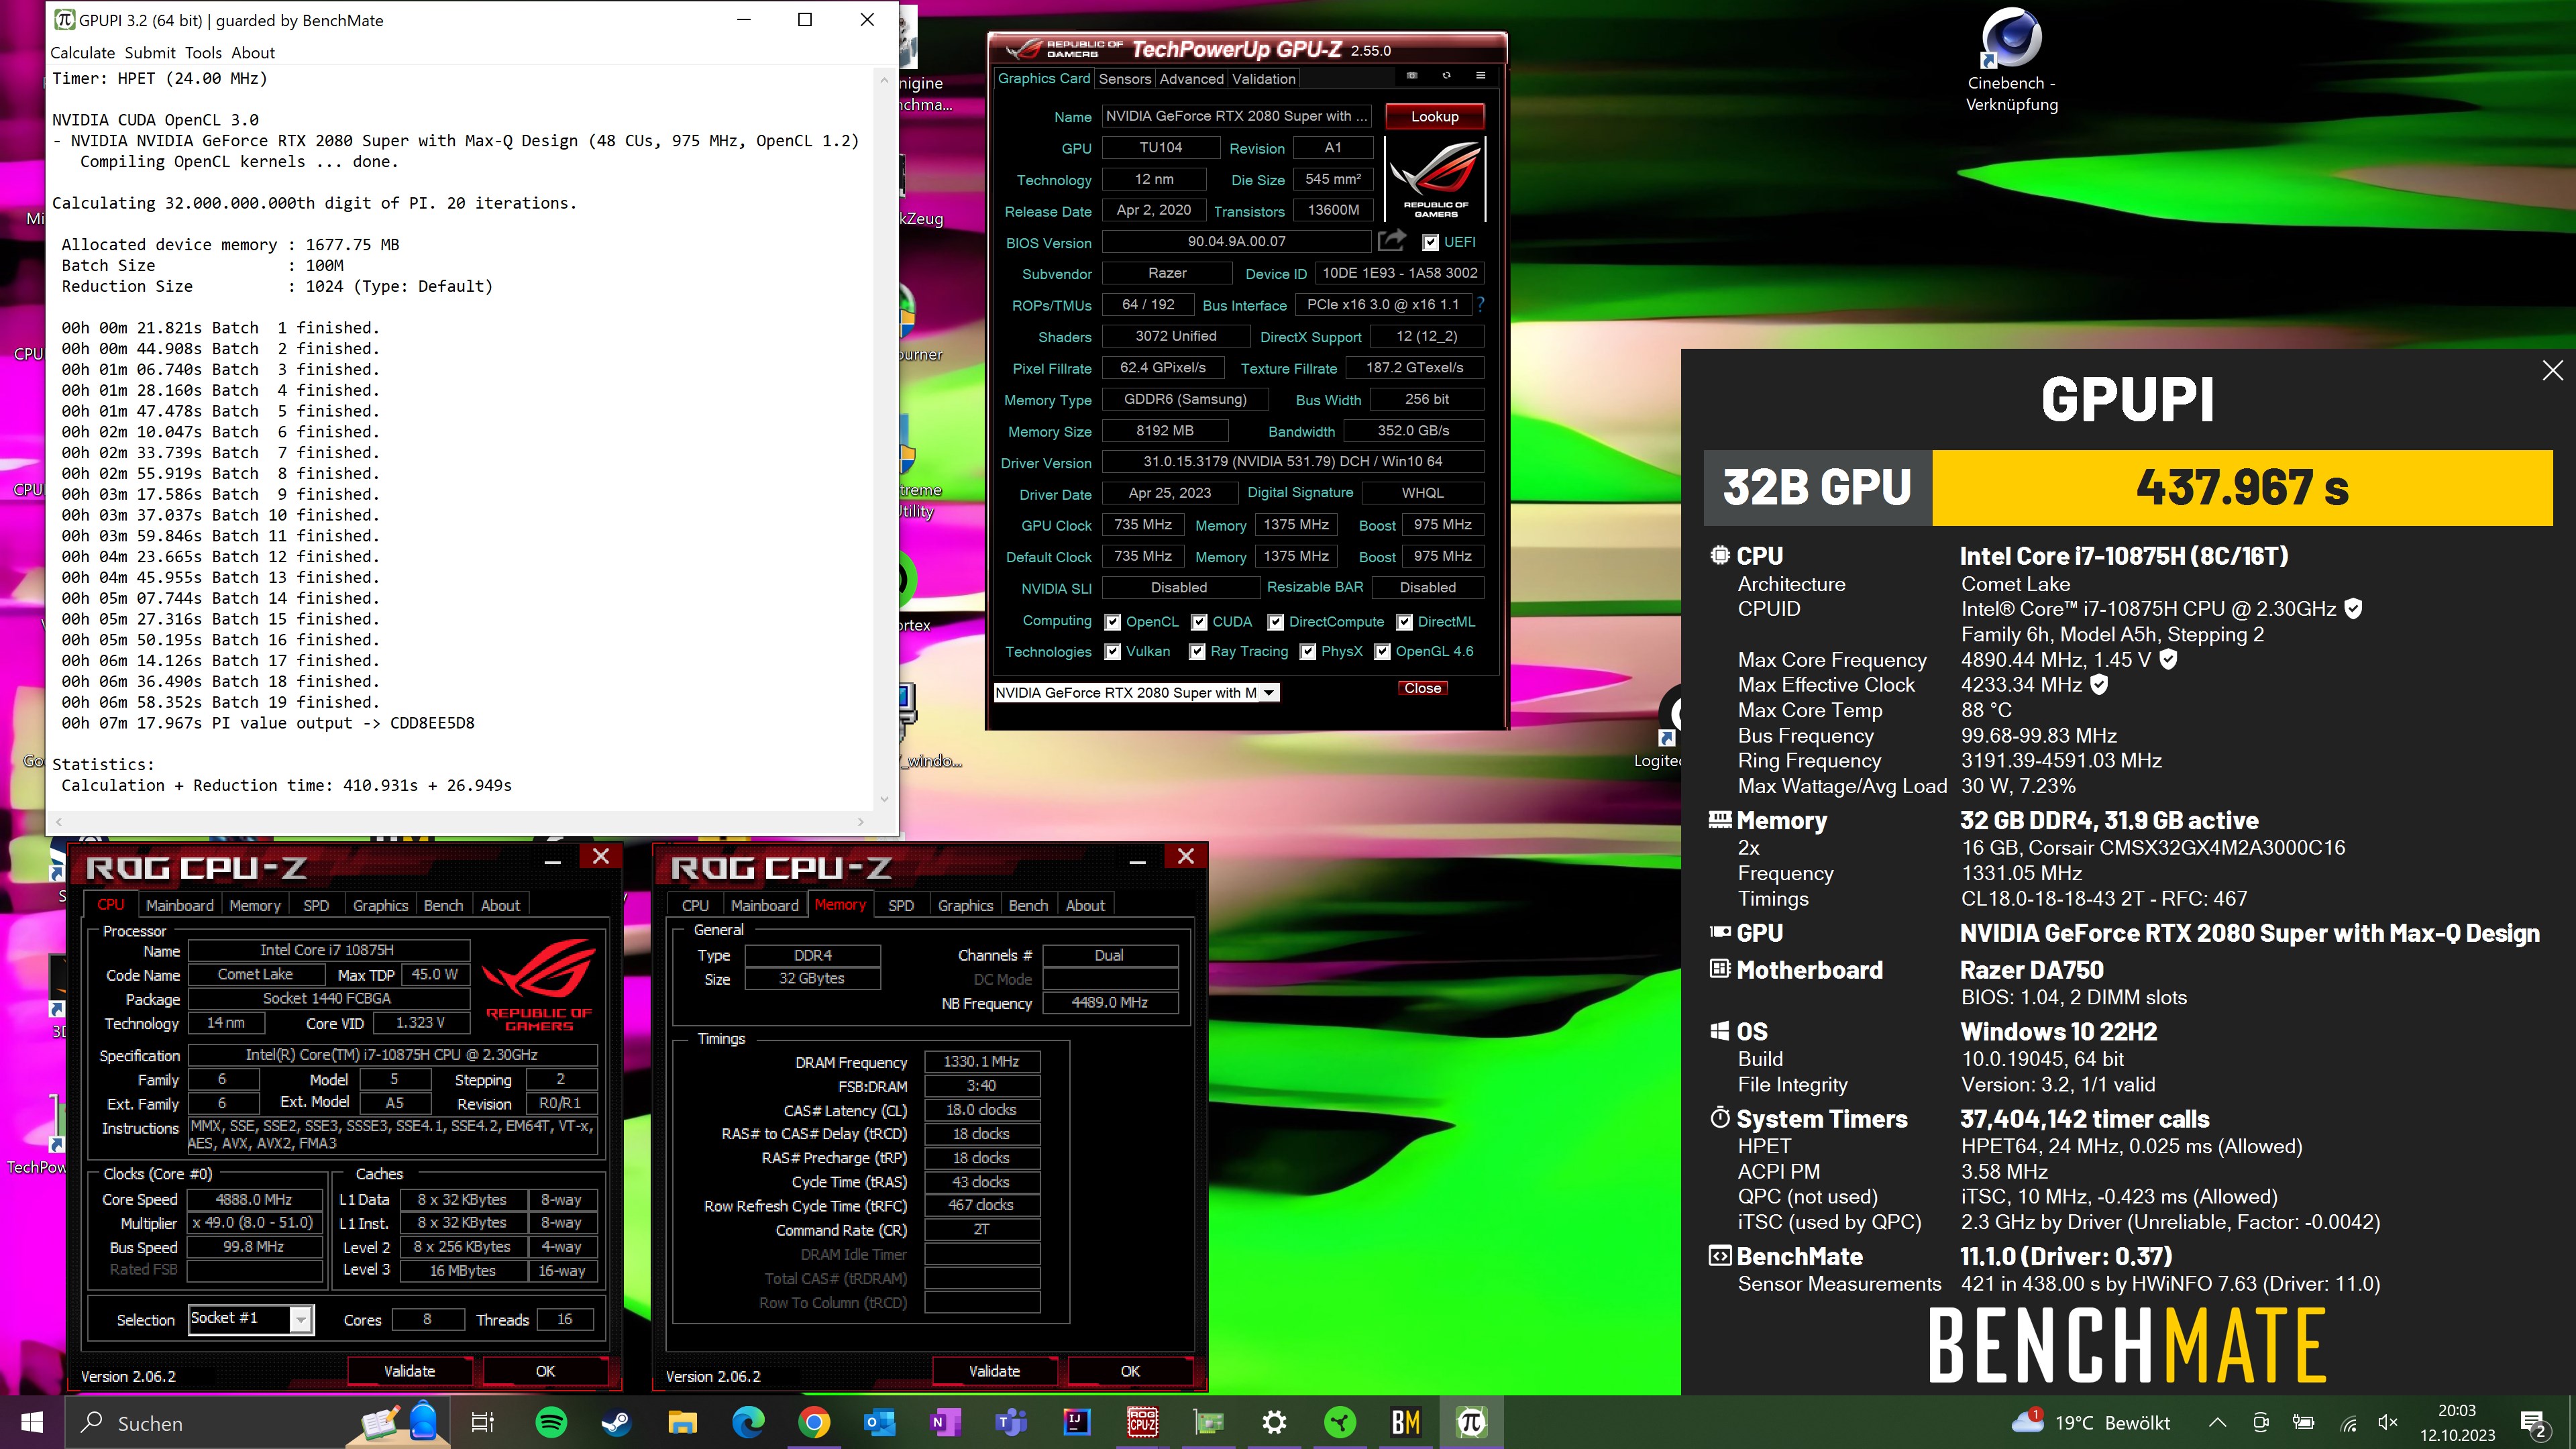2576x1449 pixels.
Task: Switch to the Advanced tab in GPU-Z
Action: pos(1191,79)
